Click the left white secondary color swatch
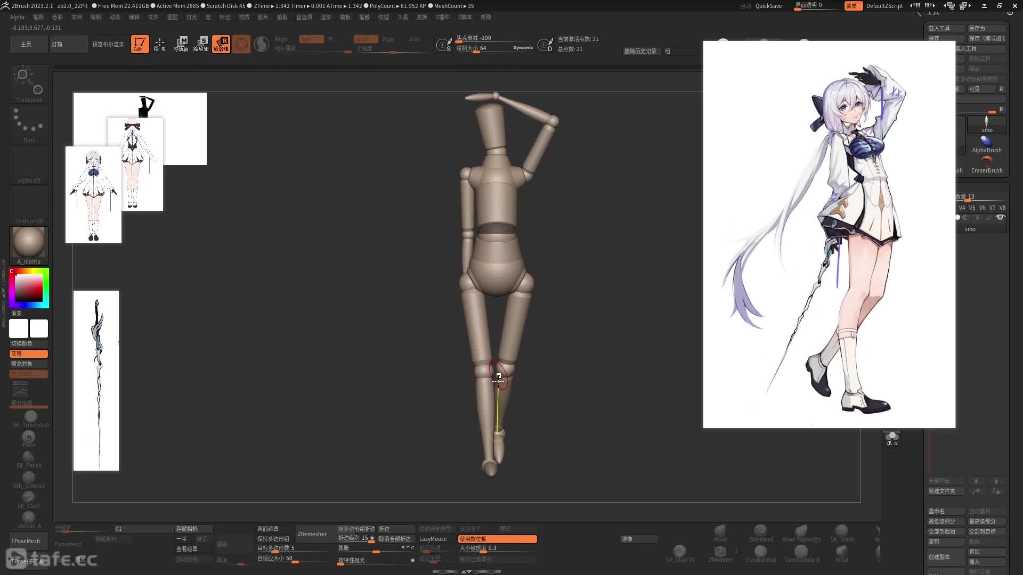1023x575 pixels. (19, 328)
